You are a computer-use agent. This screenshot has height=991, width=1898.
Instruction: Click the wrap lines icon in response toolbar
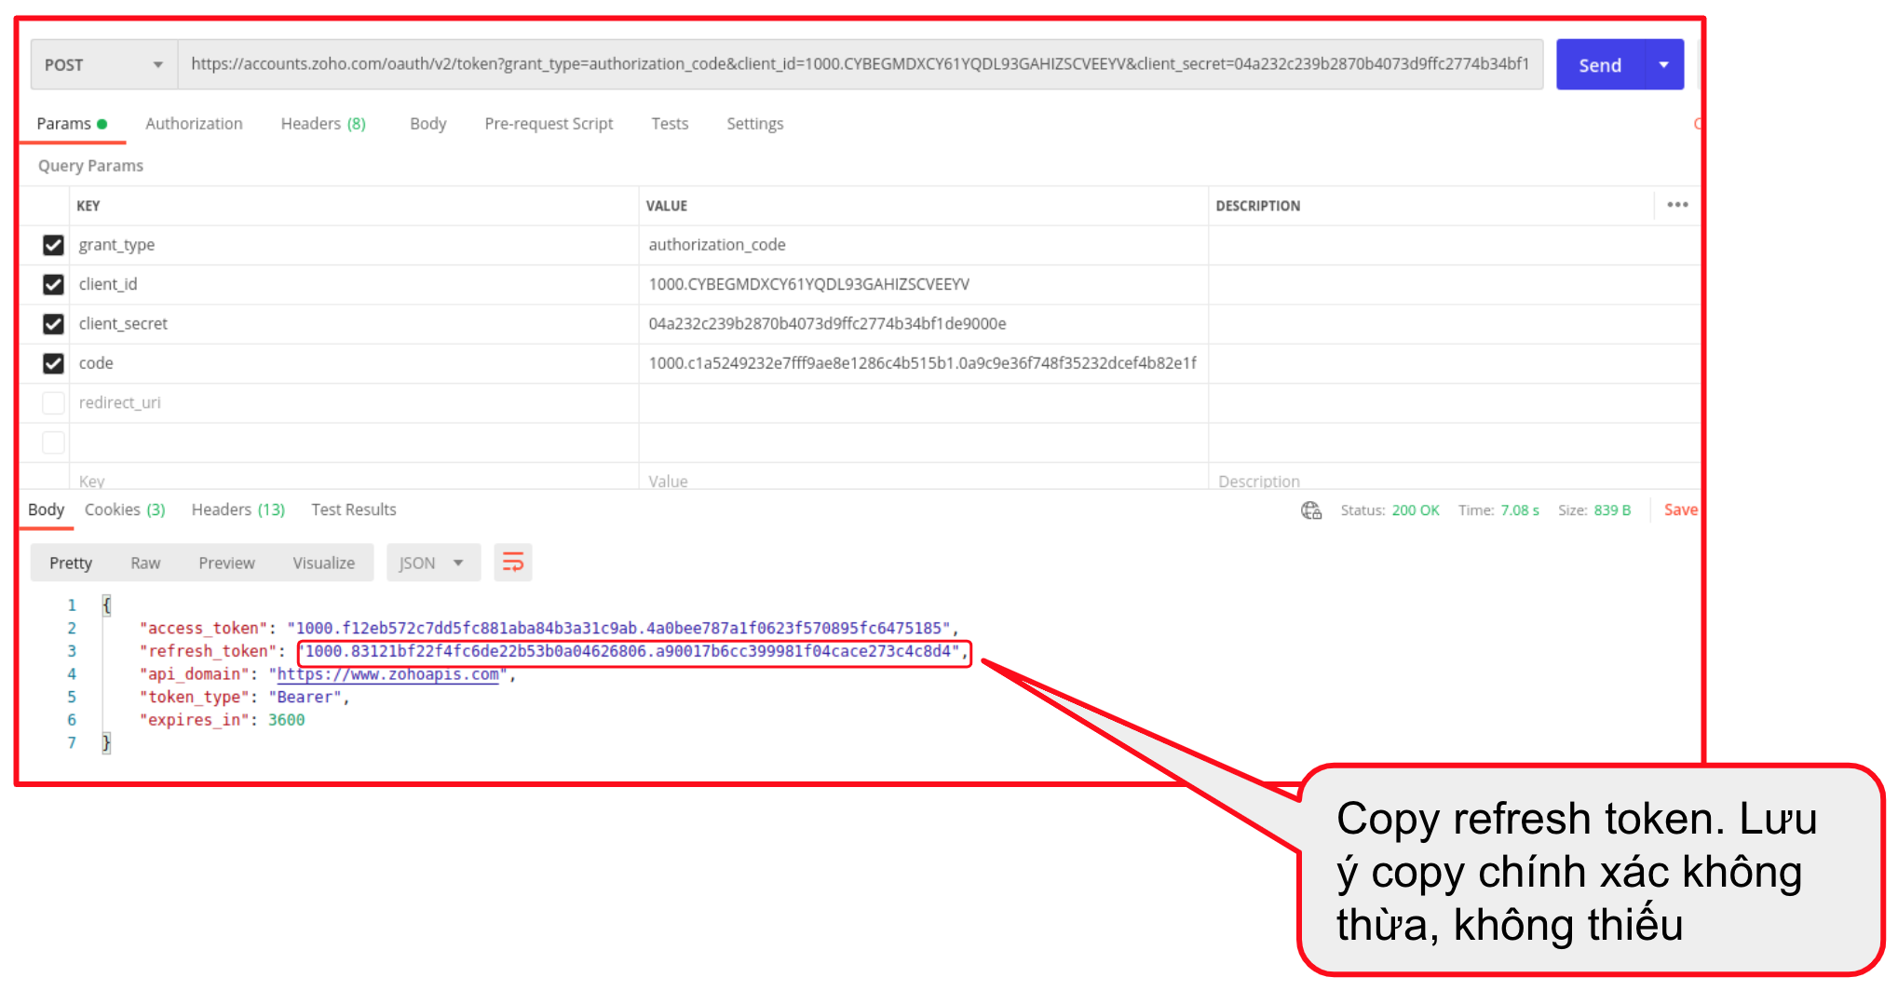512,563
